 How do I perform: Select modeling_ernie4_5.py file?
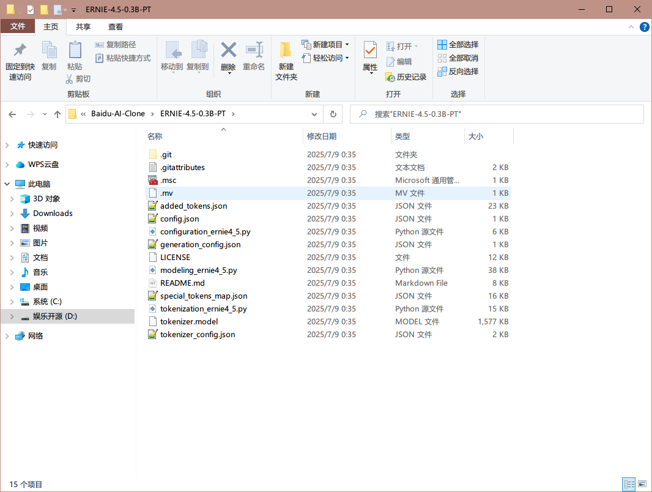[328, 270]
